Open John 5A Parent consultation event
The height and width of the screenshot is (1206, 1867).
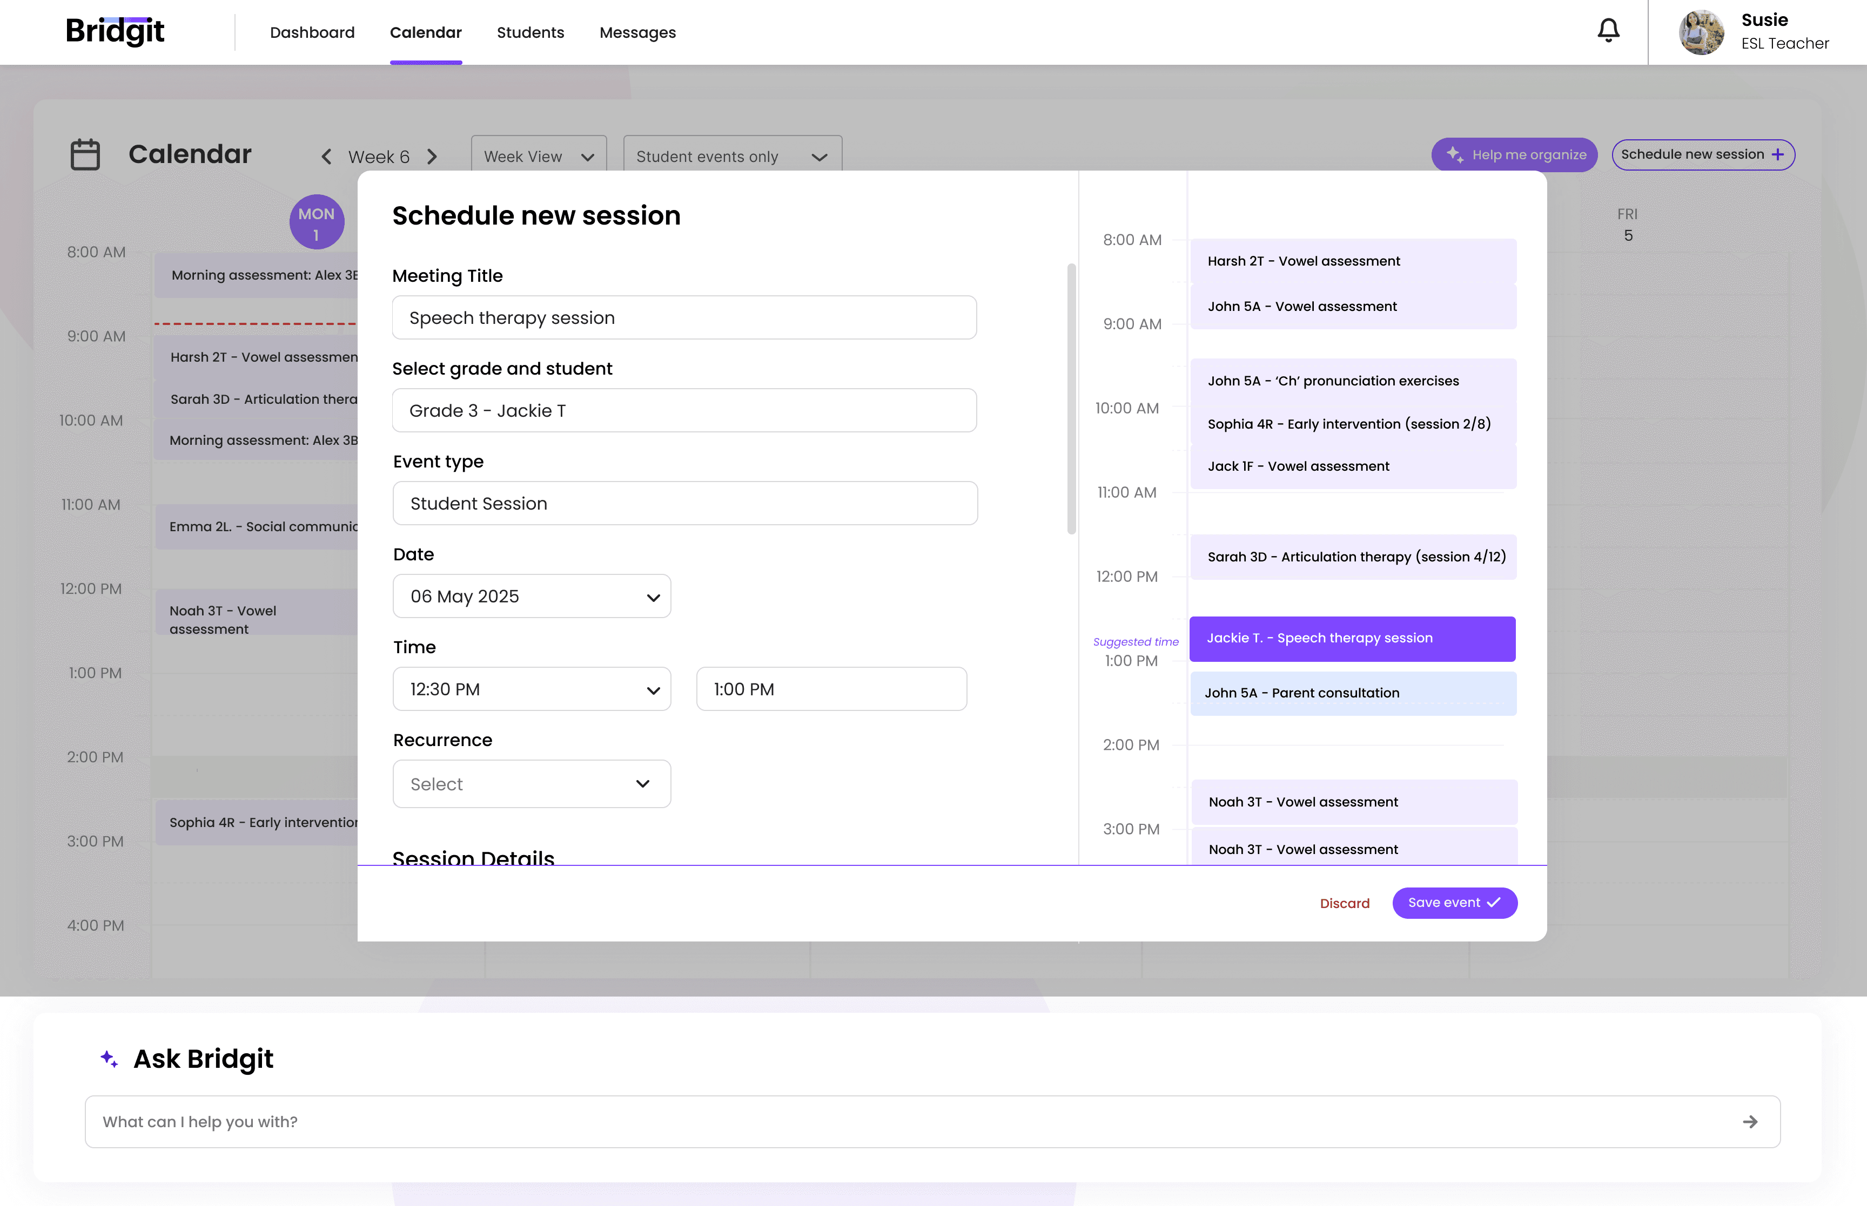pos(1353,693)
